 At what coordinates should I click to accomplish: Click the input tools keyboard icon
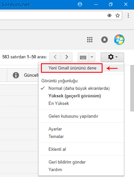coord(83,57)
